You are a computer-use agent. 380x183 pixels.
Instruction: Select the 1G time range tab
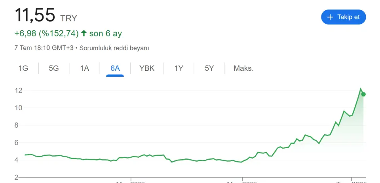point(23,68)
